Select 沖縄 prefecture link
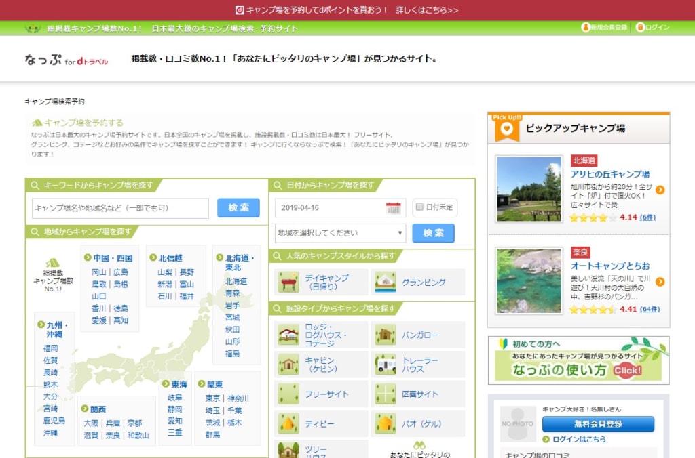 click(50, 433)
